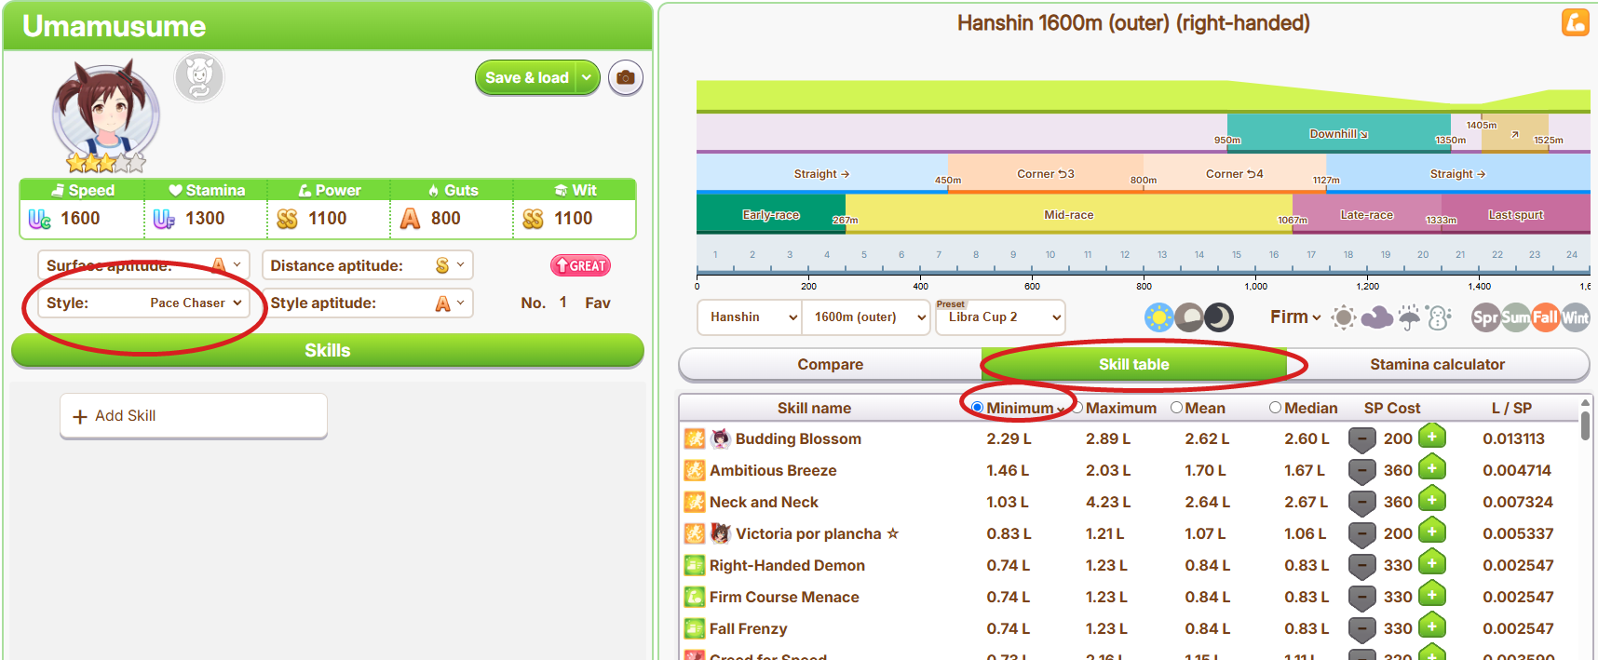
Task: Open the Libra Cup 2 preset dropdown
Action: [1000, 317]
